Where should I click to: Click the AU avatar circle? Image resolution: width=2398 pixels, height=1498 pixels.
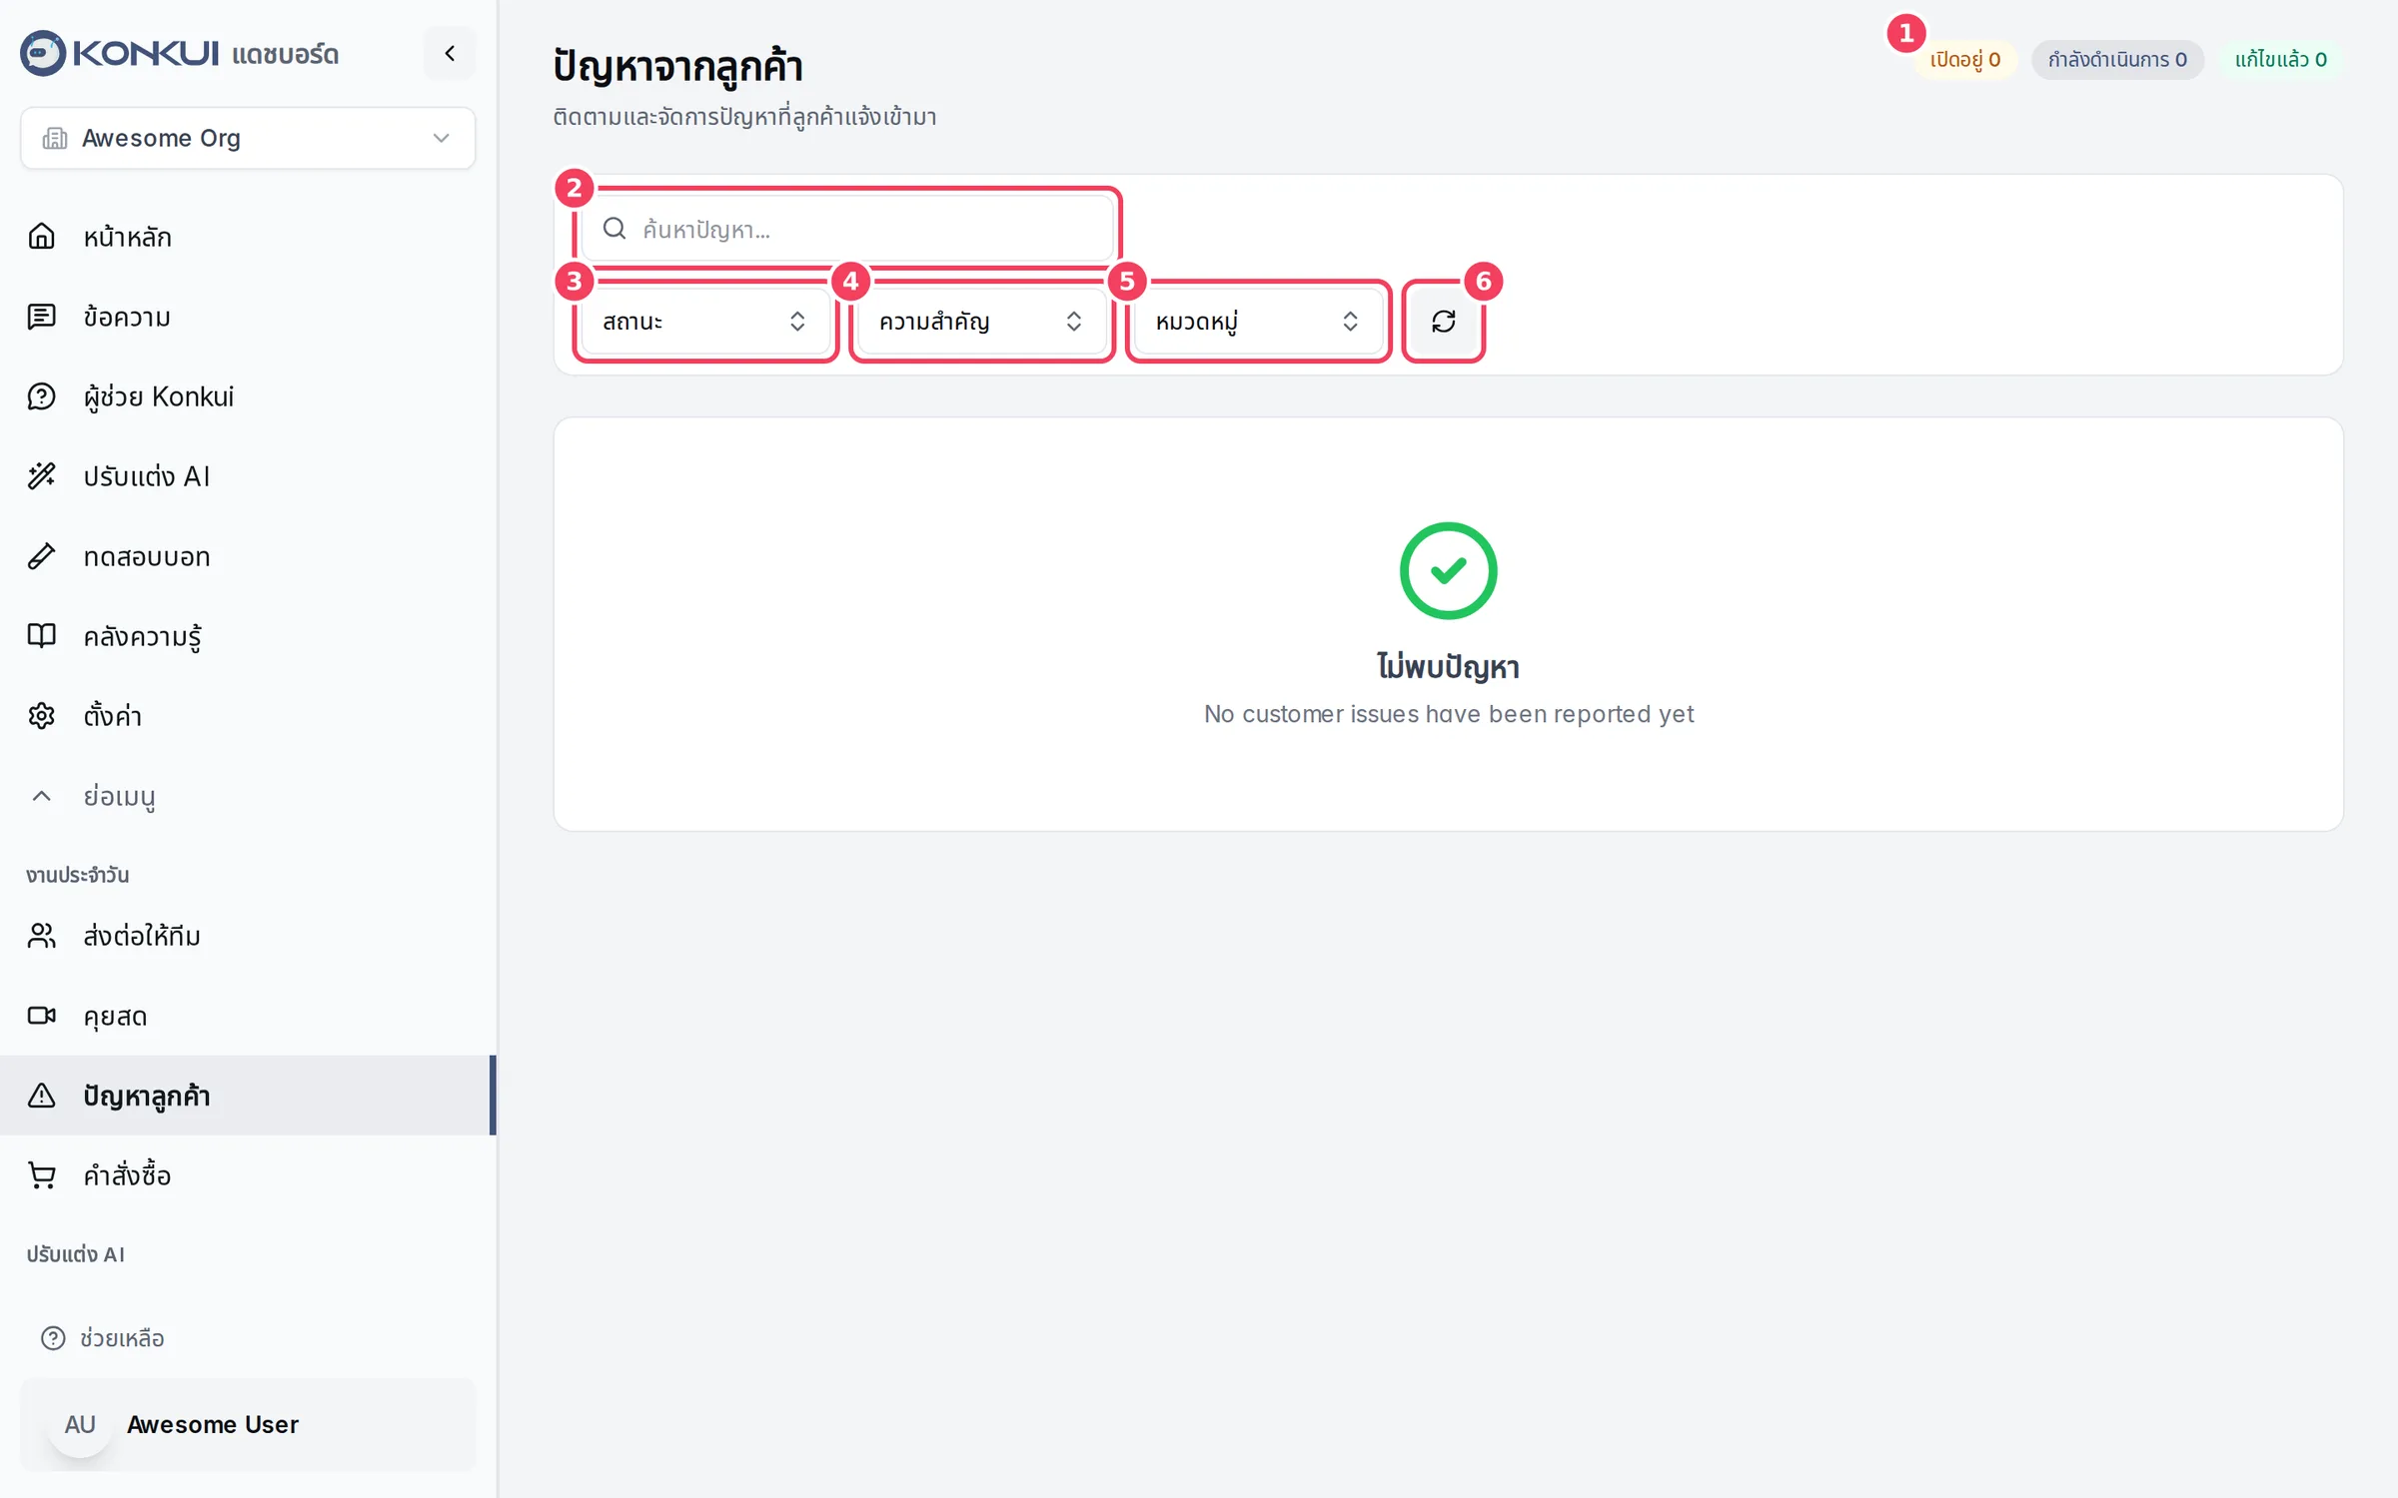pyautogui.click(x=80, y=1425)
